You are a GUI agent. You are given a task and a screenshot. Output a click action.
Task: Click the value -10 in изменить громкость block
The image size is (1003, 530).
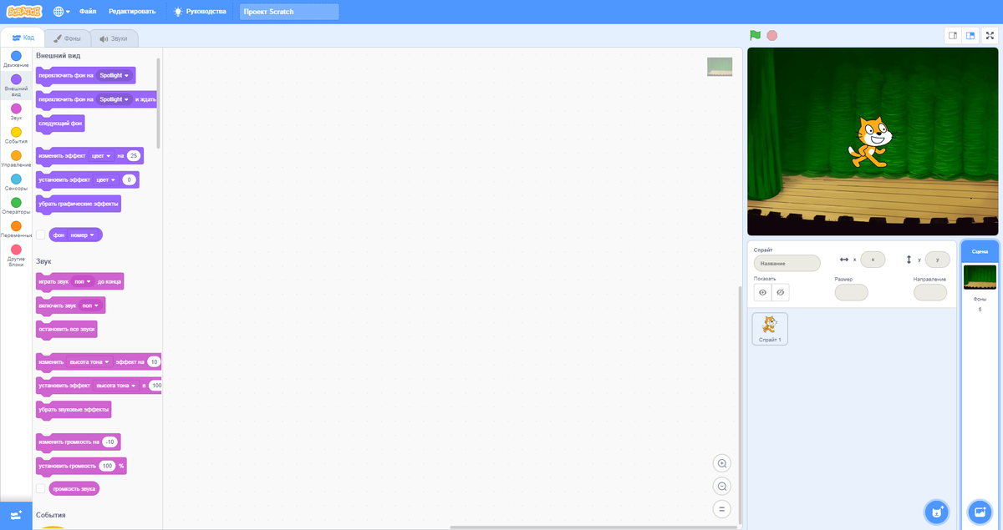[x=109, y=442]
